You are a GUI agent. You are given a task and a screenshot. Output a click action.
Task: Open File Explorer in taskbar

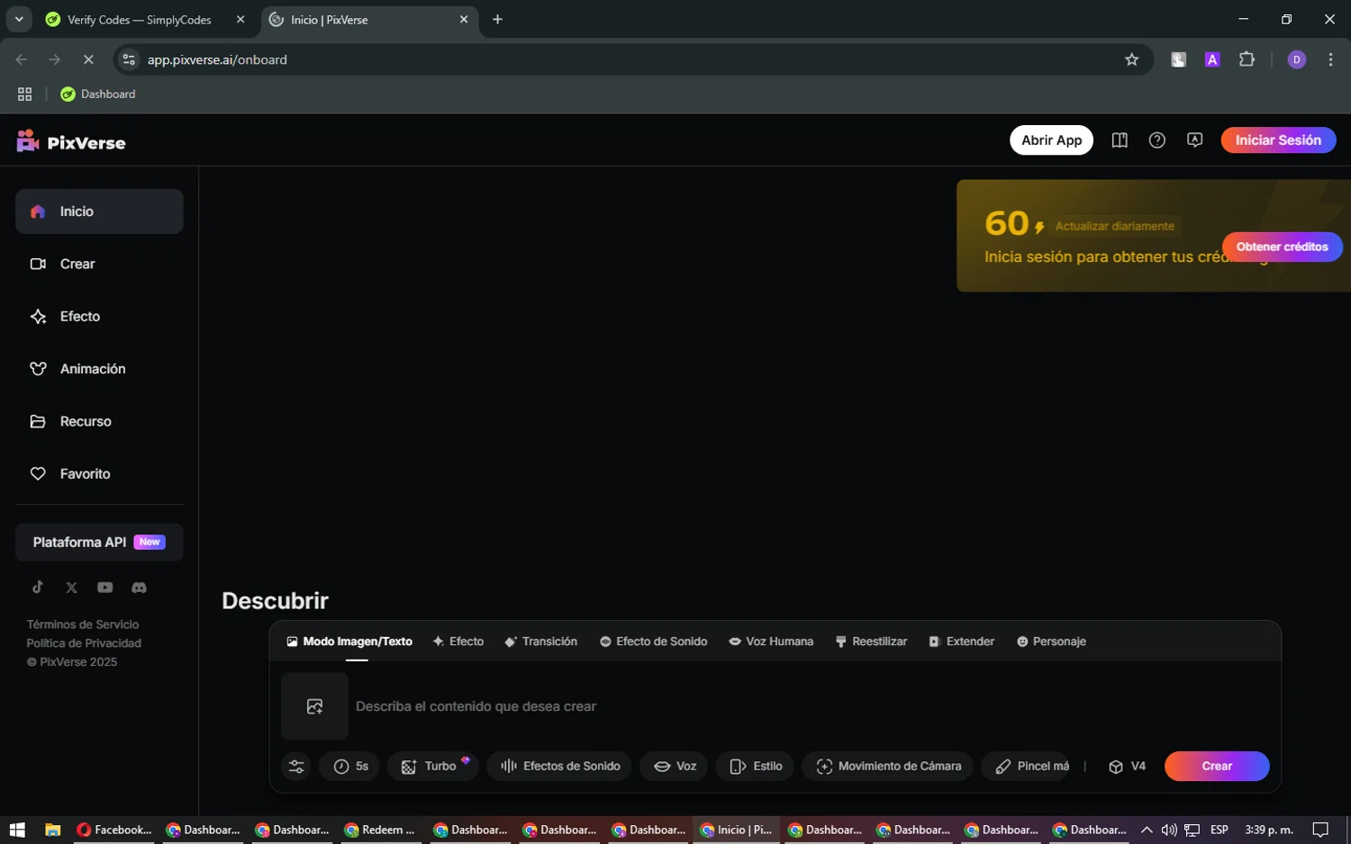pyautogui.click(x=52, y=830)
